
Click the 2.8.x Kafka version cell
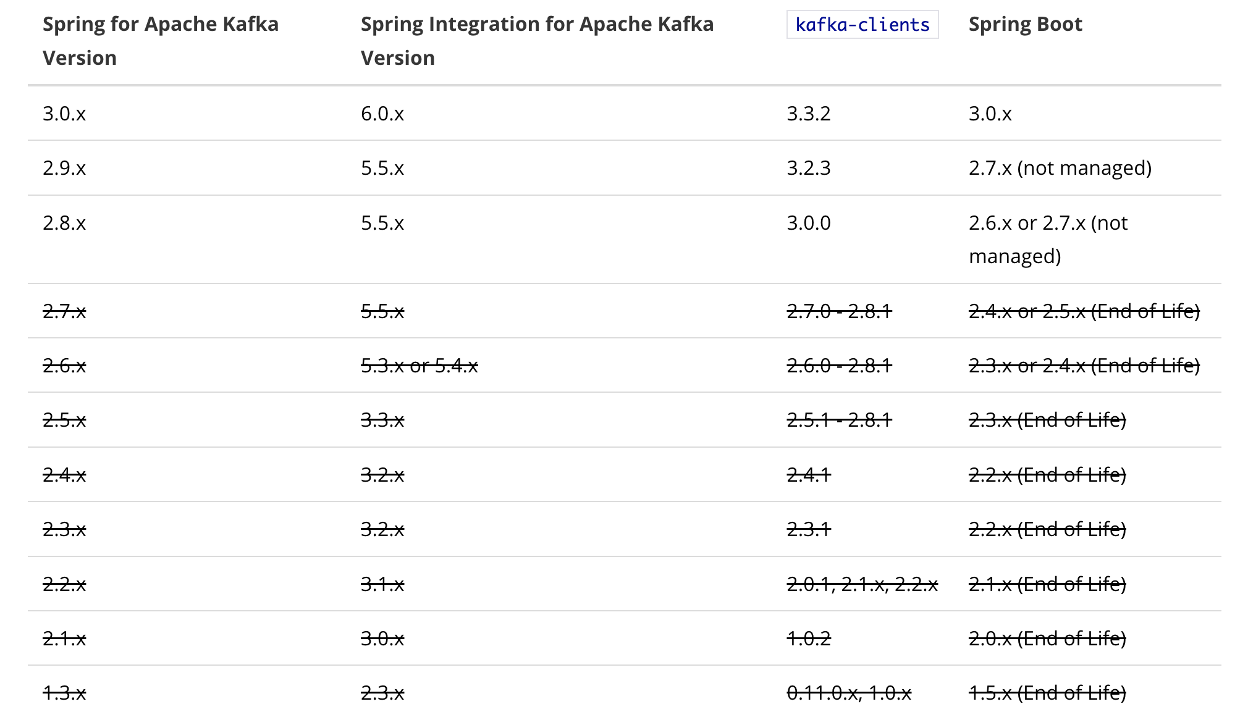point(64,223)
